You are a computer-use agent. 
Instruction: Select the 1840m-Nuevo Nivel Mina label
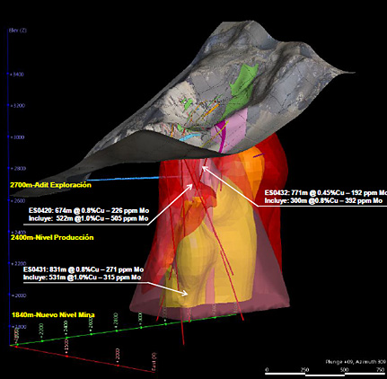(53, 314)
